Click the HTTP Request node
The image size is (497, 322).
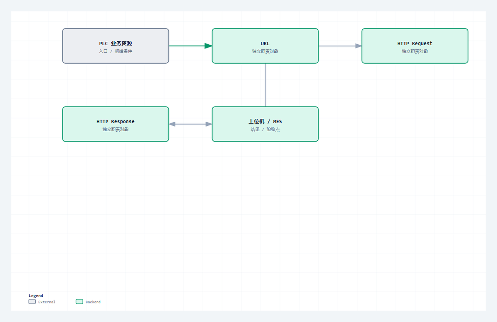click(415, 46)
